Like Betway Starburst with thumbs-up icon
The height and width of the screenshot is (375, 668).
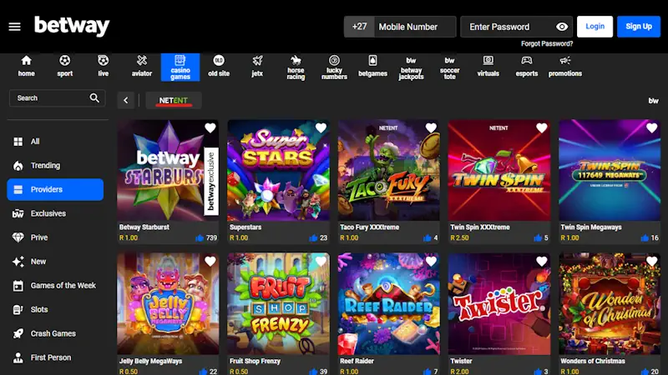coord(200,238)
